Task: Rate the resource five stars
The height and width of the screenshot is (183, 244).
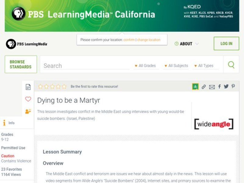Action: click(x=64, y=86)
